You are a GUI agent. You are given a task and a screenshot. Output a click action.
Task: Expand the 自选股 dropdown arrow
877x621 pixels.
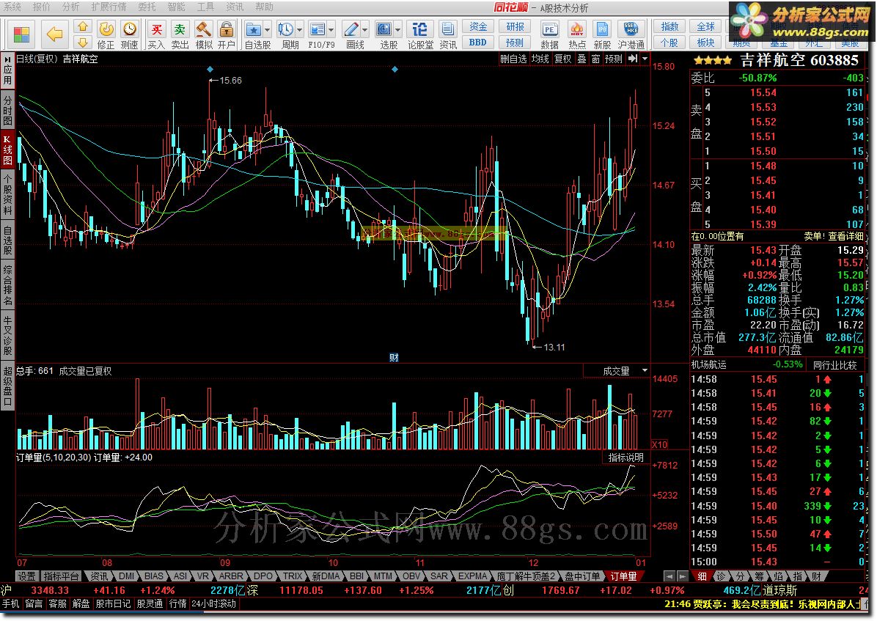click(x=268, y=29)
